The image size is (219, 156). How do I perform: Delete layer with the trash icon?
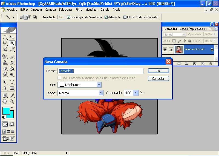(x=211, y=64)
